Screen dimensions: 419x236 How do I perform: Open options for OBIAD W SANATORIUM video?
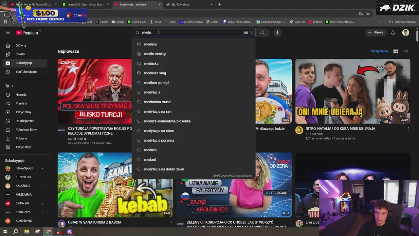click(x=171, y=223)
